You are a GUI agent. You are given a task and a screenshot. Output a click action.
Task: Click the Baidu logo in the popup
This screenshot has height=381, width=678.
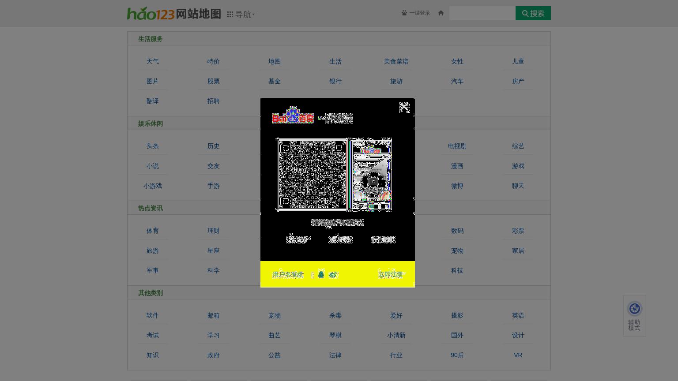tap(293, 115)
